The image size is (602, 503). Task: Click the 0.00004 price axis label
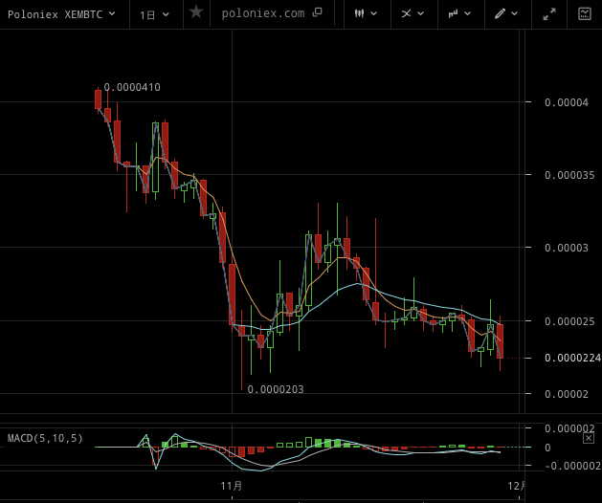567,102
